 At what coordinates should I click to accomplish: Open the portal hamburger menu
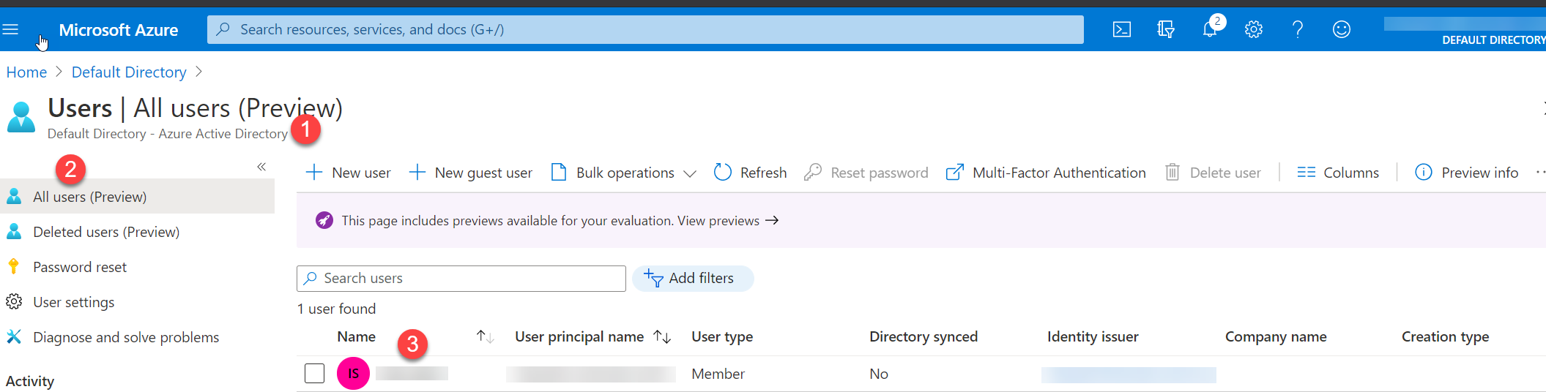pyautogui.click(x=10, y=29)
